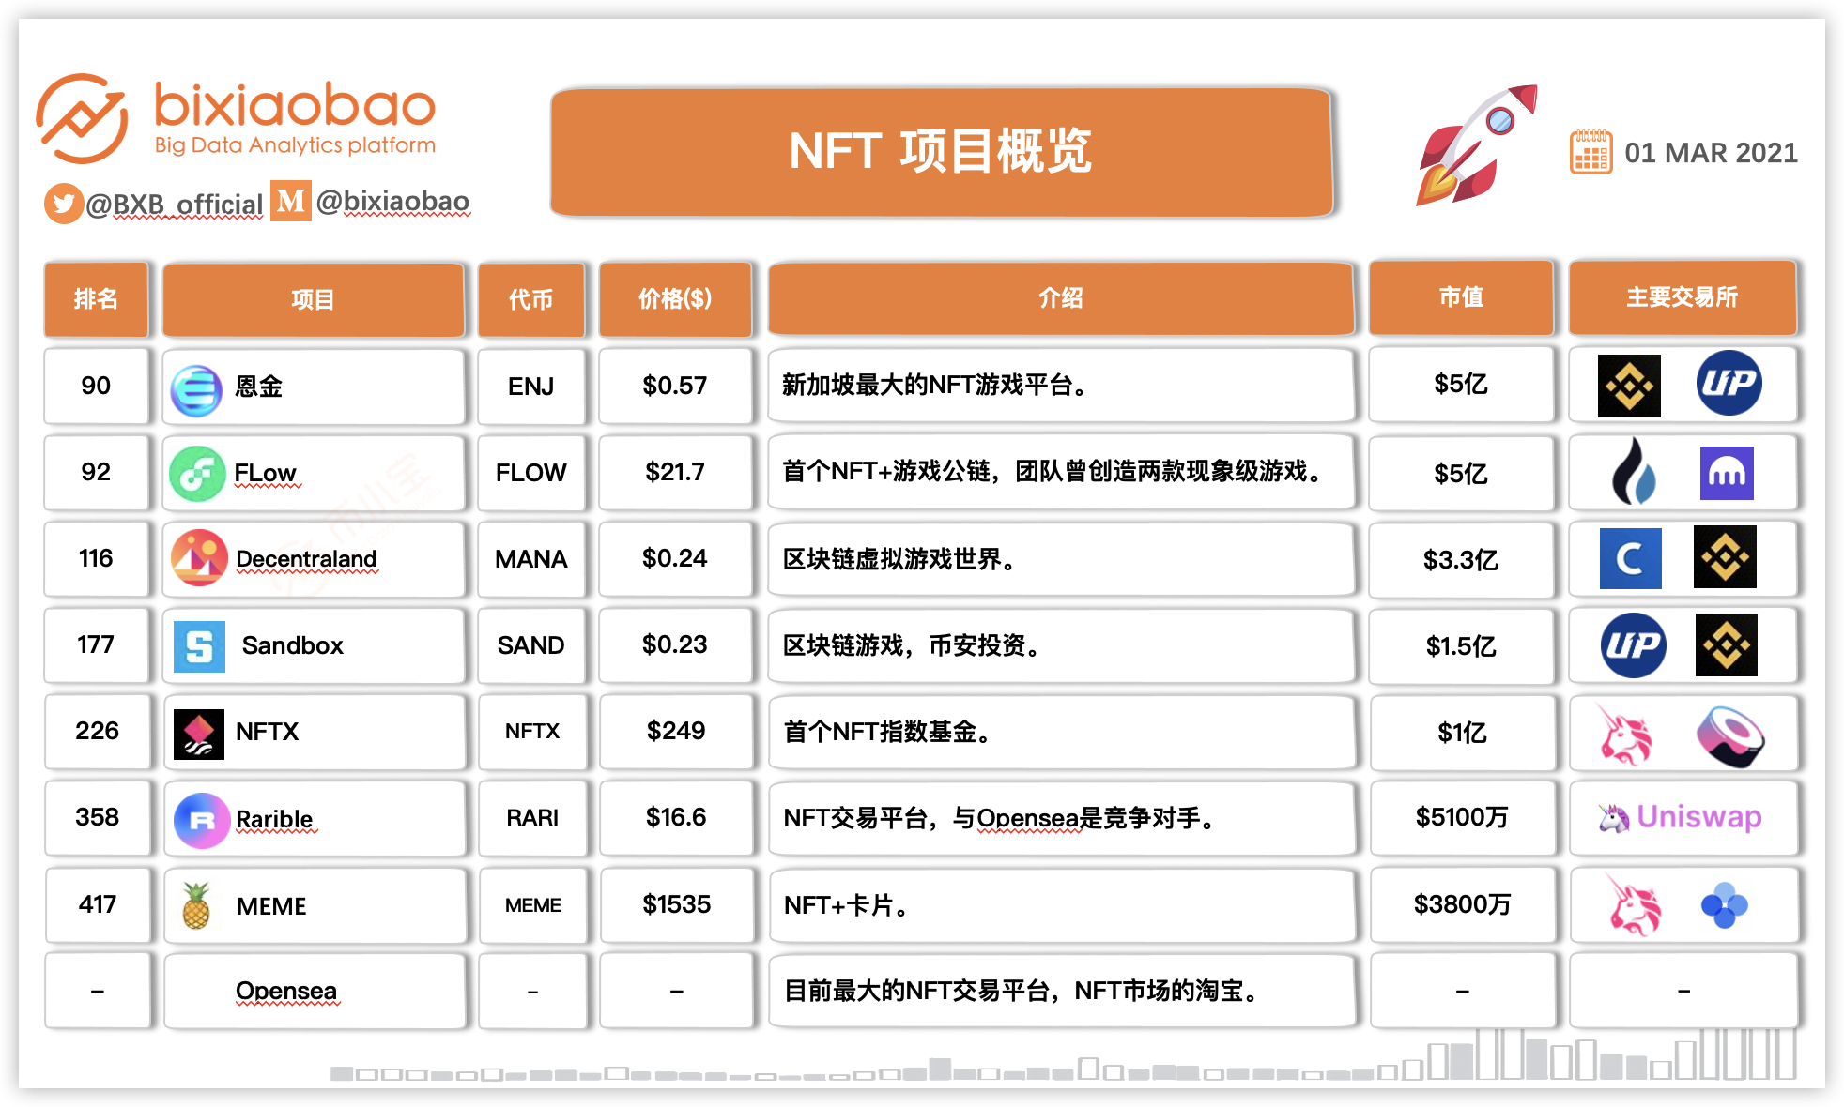The height and width of the screenshot is (1107, 1844).
Task: Click the Binance icon in ENJ row
Action: tap(1629, 386)
